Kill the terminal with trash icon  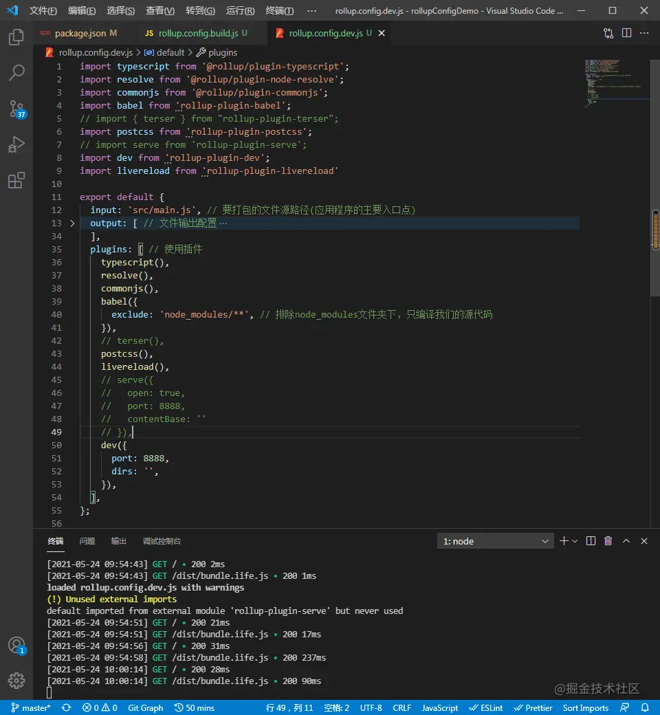click(608, 541)
